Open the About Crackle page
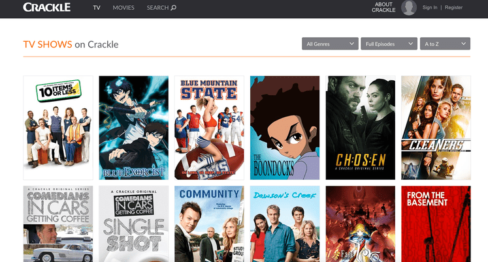This screenshot has height=262, width=488. click(383, 7)
